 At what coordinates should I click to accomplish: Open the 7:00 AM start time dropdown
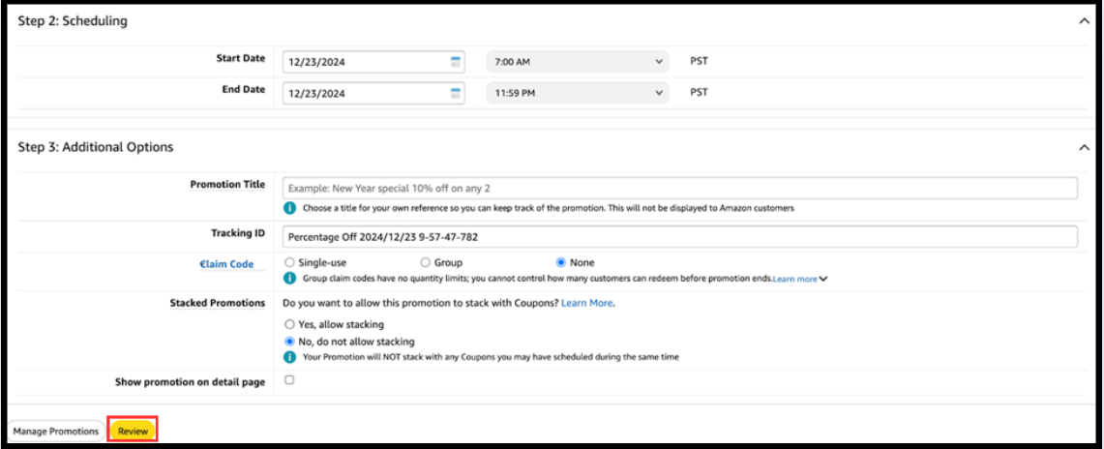[x=578, y=62]
